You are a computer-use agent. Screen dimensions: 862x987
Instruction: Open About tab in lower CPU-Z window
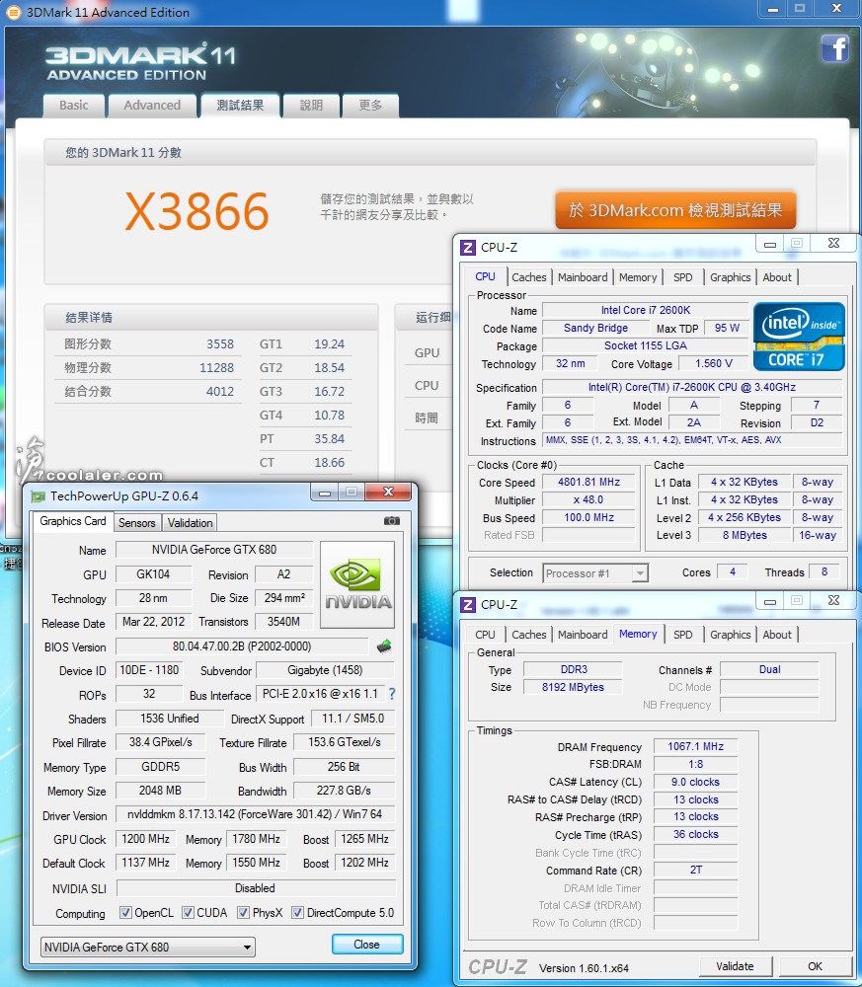pyautogui.click(x=777, y=635)
